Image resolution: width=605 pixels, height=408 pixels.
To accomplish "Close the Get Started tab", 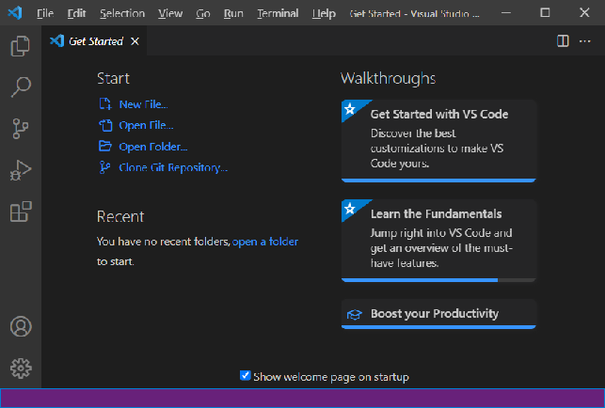I will pos(135,41).
